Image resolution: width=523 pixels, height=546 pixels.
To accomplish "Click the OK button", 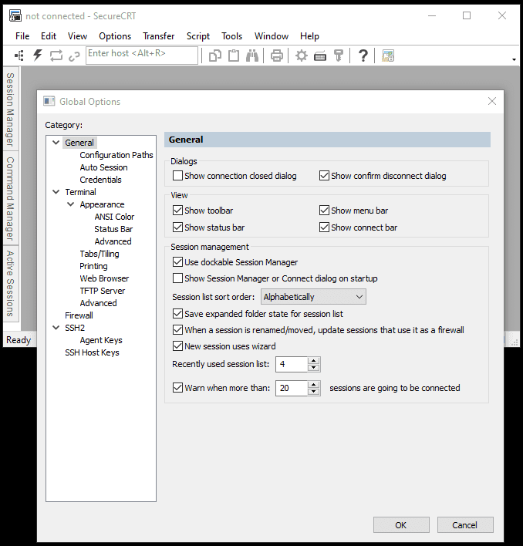I will click(401, 524).
